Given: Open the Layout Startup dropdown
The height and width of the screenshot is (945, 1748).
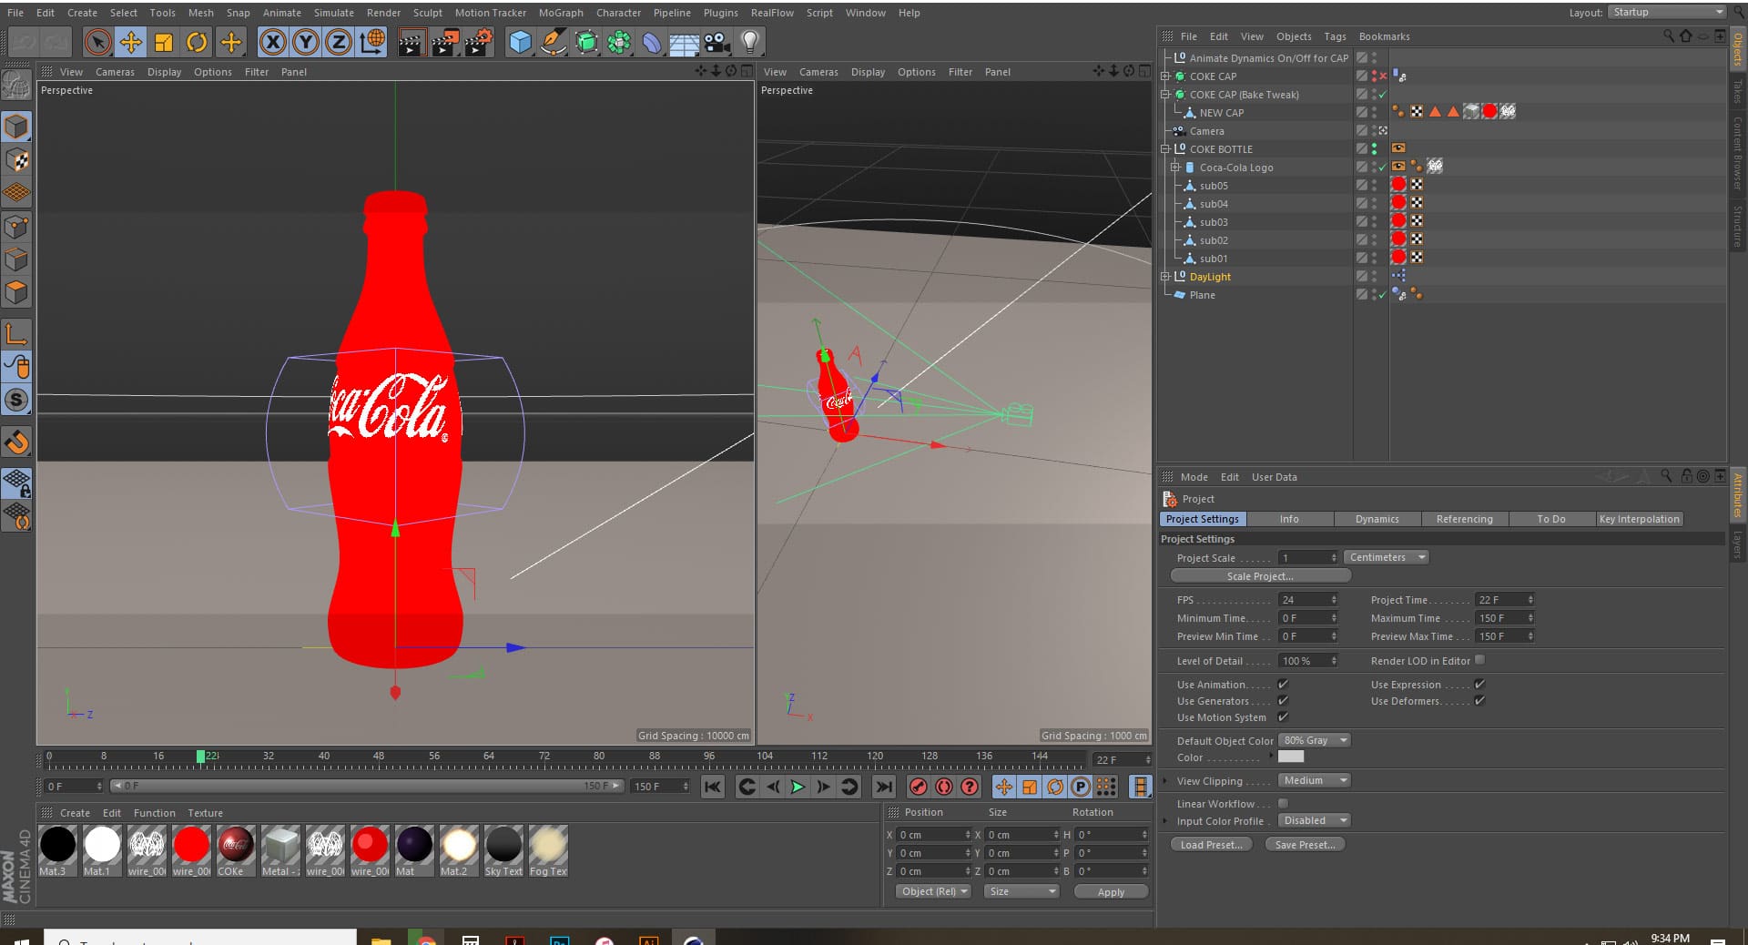Looking at the screenshot, I should tap(1667, 13).
